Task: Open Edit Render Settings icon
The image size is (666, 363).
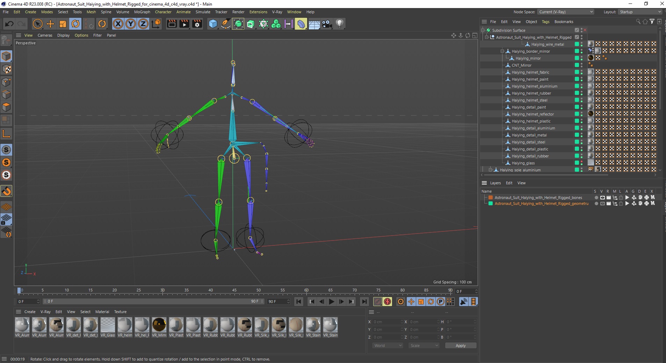Action: 197,24
